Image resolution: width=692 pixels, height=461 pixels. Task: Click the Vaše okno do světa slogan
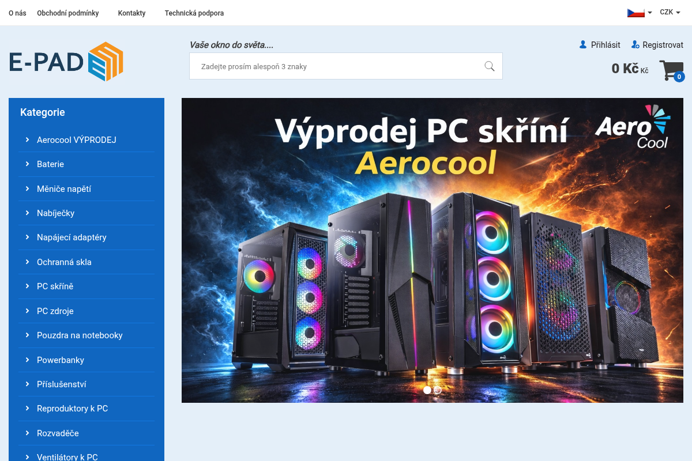(x=231, y=45)
